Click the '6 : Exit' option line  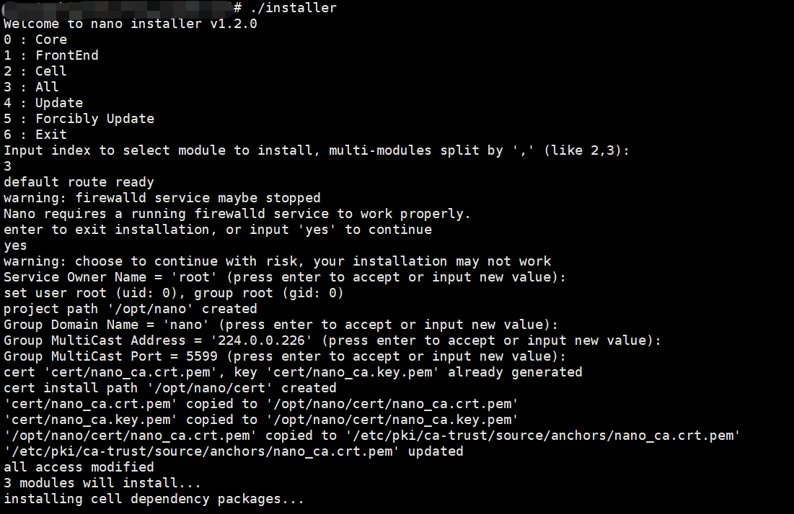35,135
